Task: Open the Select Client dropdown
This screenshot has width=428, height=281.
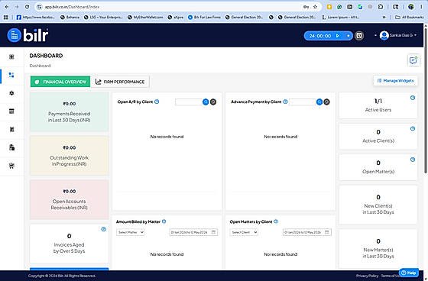Action: point(244,232)
